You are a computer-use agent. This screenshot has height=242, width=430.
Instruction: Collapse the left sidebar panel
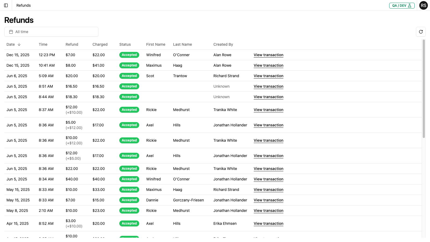tap(6, 5)
